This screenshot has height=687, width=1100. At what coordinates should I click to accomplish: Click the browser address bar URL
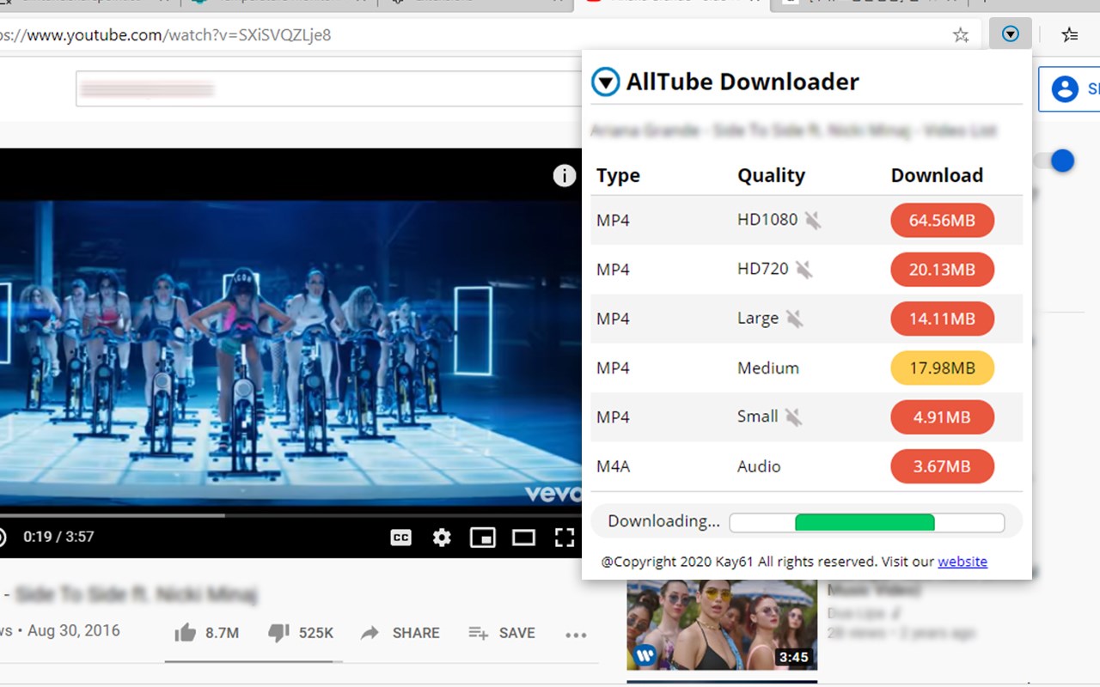[x=166, y=35]
